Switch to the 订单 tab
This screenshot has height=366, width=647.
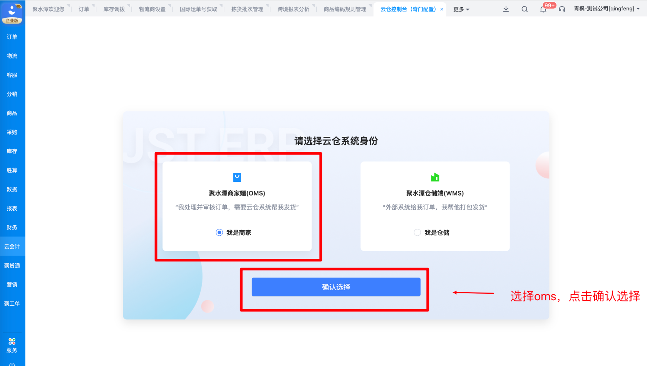coord(84,9)
